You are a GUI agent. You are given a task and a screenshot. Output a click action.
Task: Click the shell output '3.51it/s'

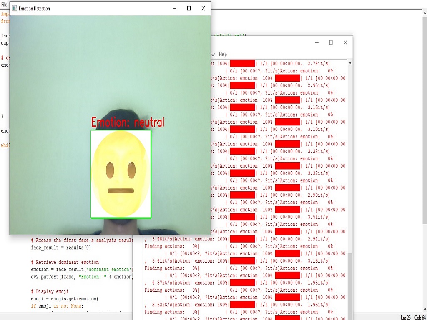(319, 217)
